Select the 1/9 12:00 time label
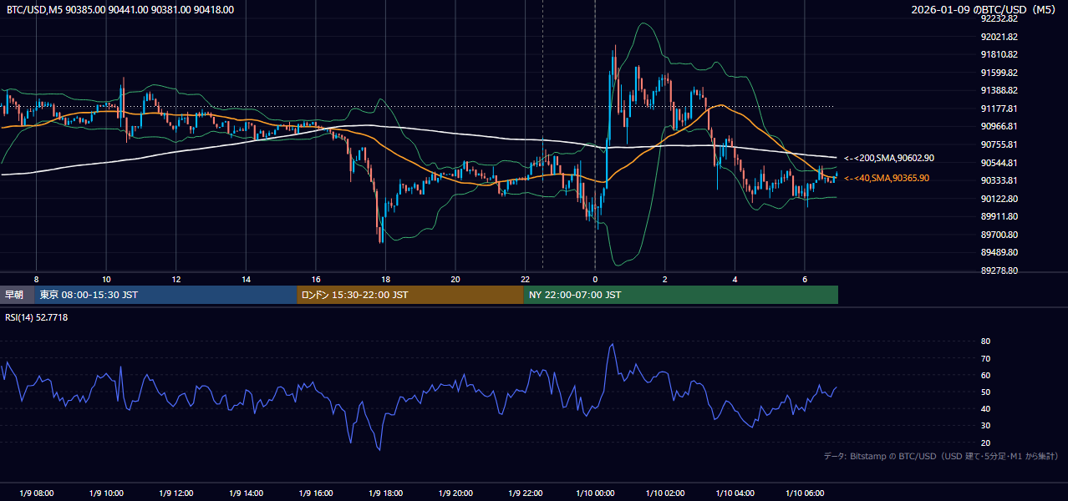Screen dimensions: 1068x501 176,493
